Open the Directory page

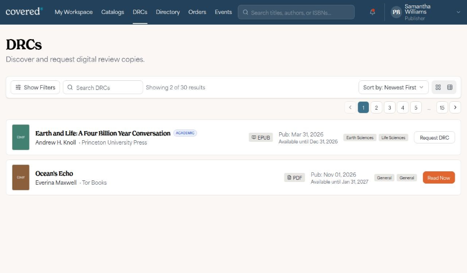point(167,12)
